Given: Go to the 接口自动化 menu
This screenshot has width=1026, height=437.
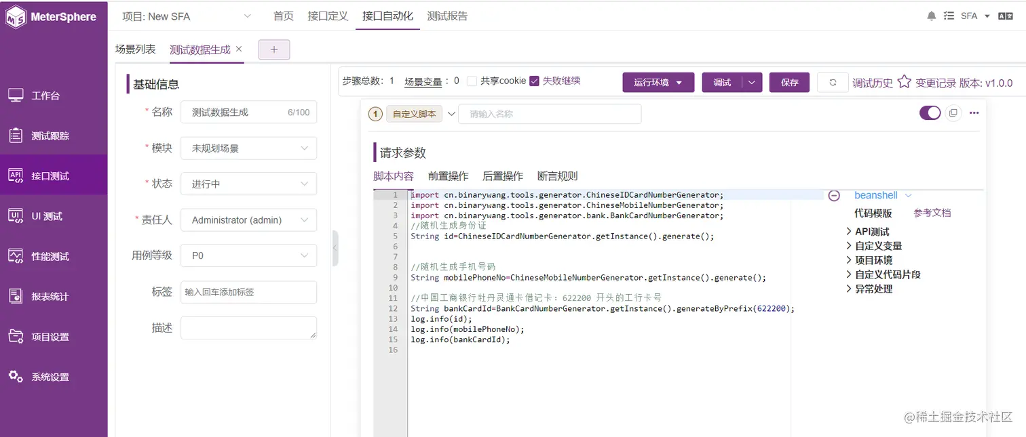Looking at the screenshot, I should [x=387, y=16].
